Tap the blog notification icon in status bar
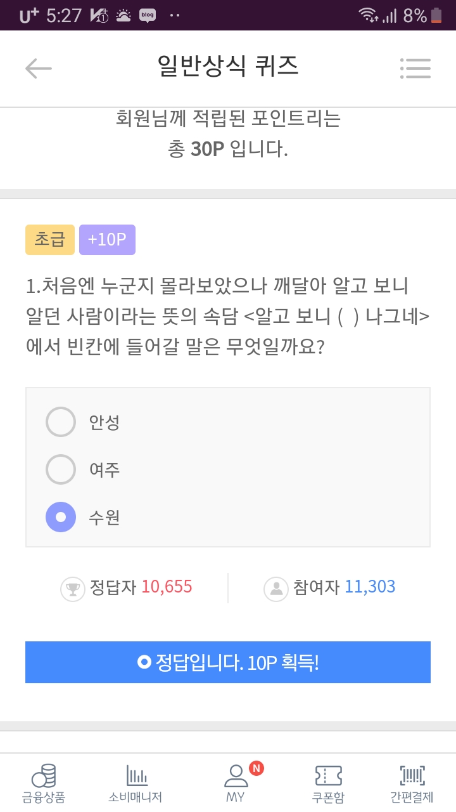This screenshot has height=812, width=456. tap(148, 15)
